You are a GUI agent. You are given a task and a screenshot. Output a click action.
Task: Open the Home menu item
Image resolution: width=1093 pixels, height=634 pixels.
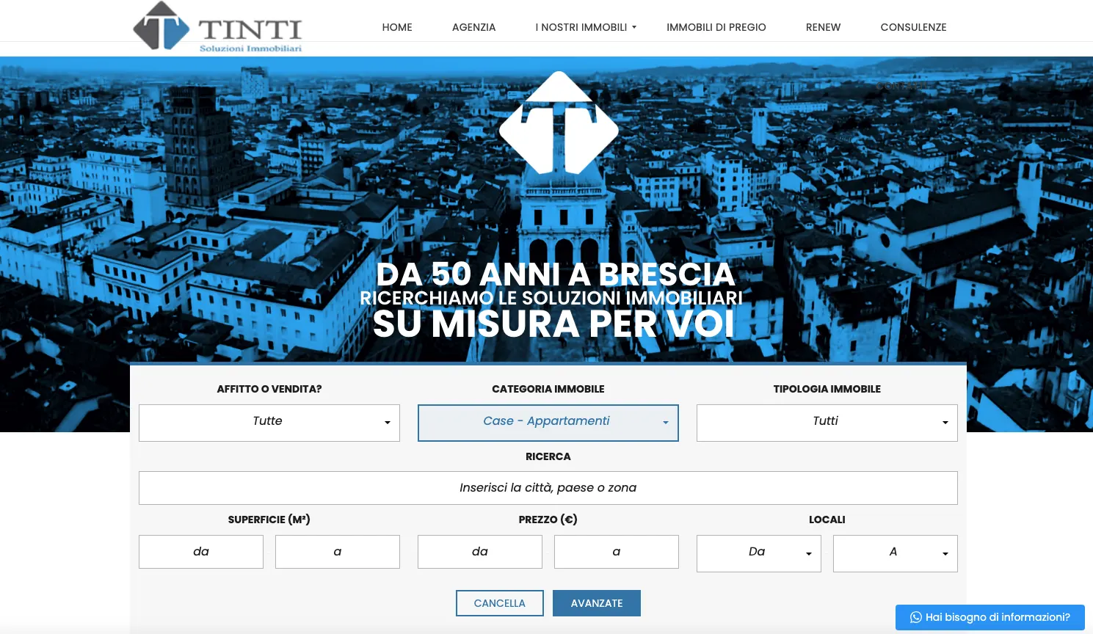coord(397,27)
